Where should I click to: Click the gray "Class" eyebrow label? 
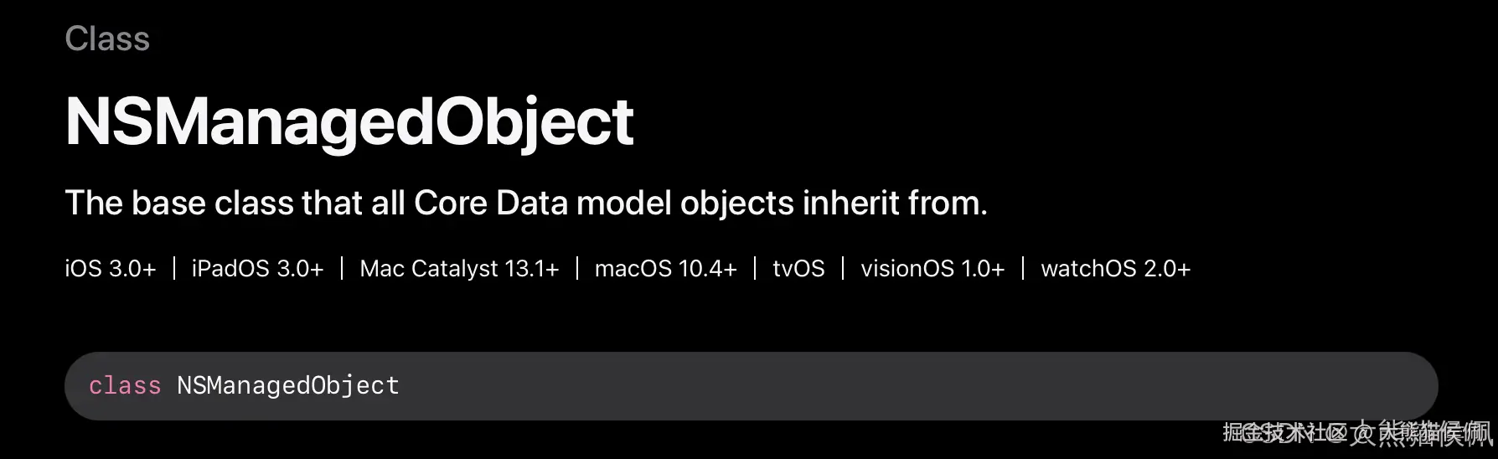pos(107,39)
